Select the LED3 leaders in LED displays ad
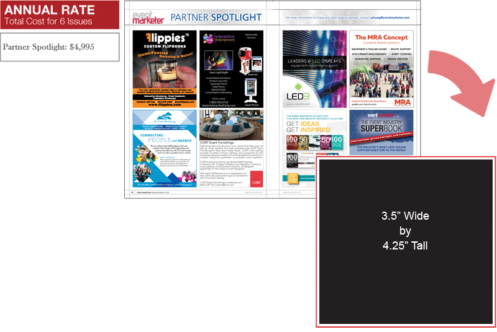Screen dimensions: 497x332 click(x=314, y=69)
